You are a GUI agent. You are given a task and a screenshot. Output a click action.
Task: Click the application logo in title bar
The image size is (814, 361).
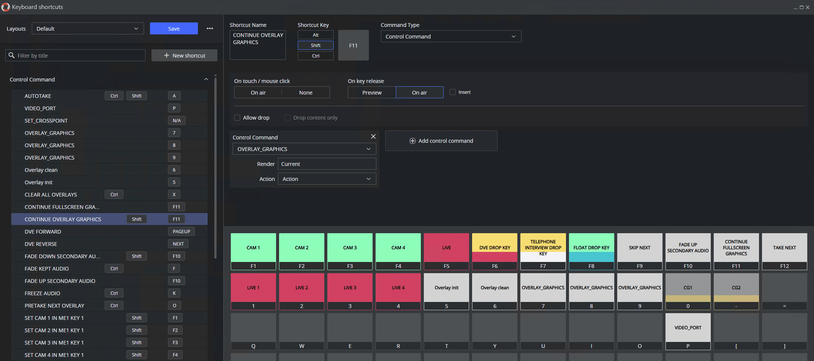click(x=6, y=7)
